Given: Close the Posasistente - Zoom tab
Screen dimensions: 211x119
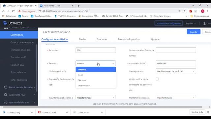Looking at the screenshot, I should [73, 6].
